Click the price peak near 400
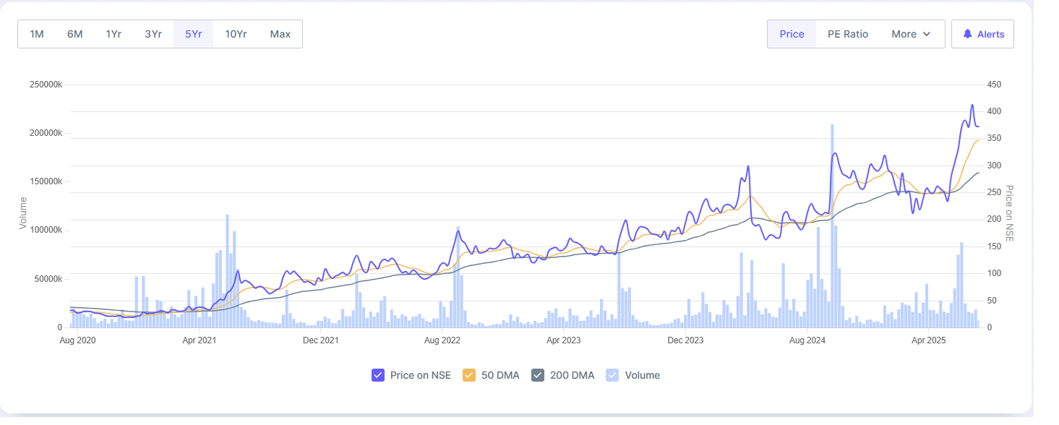Image resolution: width=1059 pixels, height=425 pixels. click(x=972, y=106)
